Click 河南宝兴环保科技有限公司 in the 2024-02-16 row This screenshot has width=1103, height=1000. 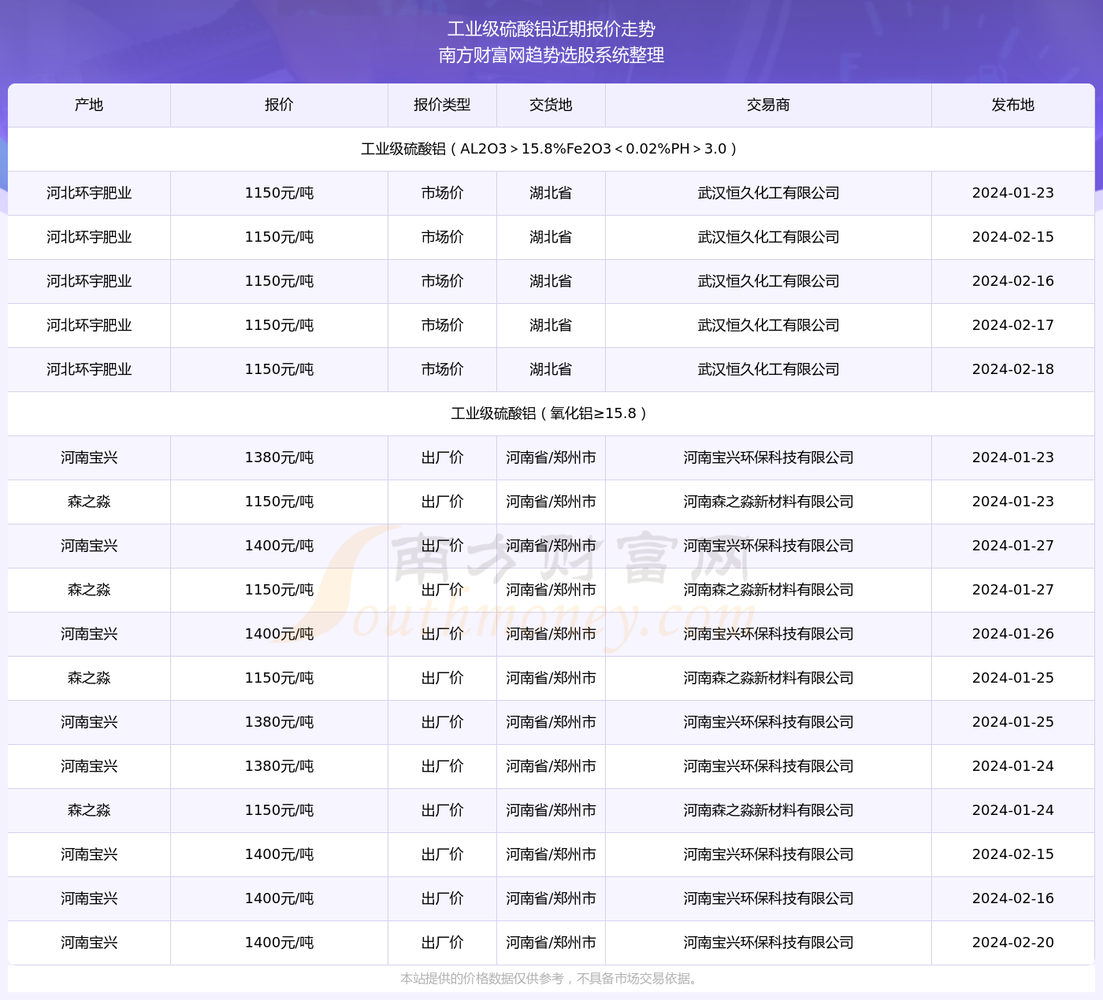click(x=768, y=898)
